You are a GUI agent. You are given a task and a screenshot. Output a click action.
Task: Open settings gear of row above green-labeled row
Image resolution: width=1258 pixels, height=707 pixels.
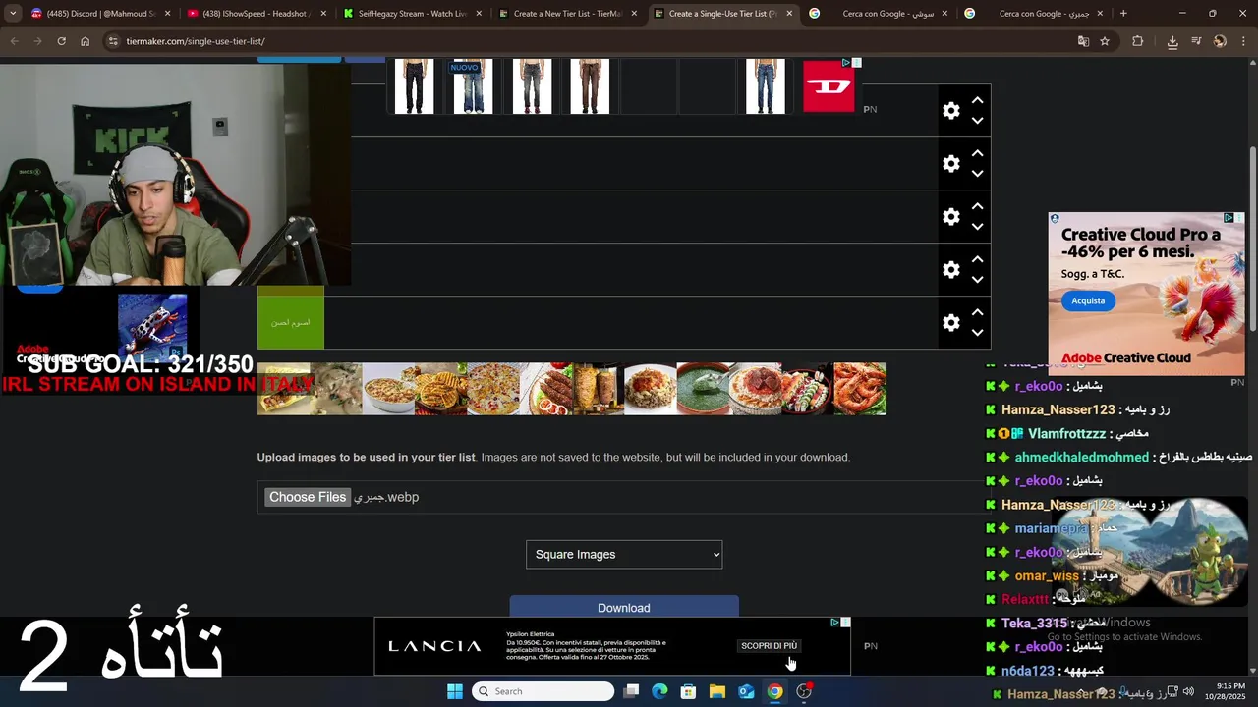coord(950,270)
